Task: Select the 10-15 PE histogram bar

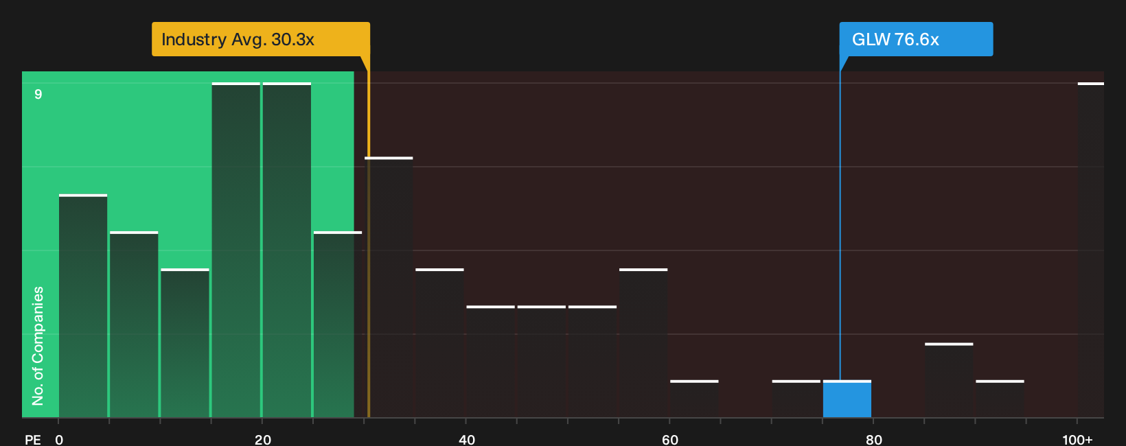Action: (x=185, y=343)
